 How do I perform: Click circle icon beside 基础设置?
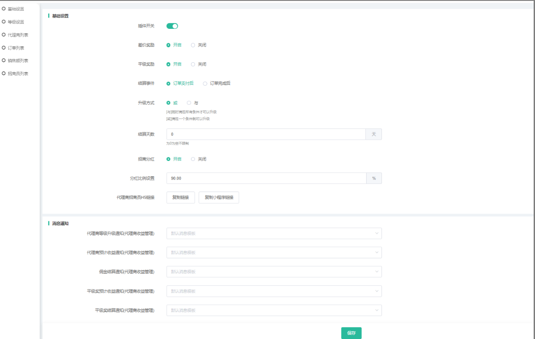coord(4,9)
